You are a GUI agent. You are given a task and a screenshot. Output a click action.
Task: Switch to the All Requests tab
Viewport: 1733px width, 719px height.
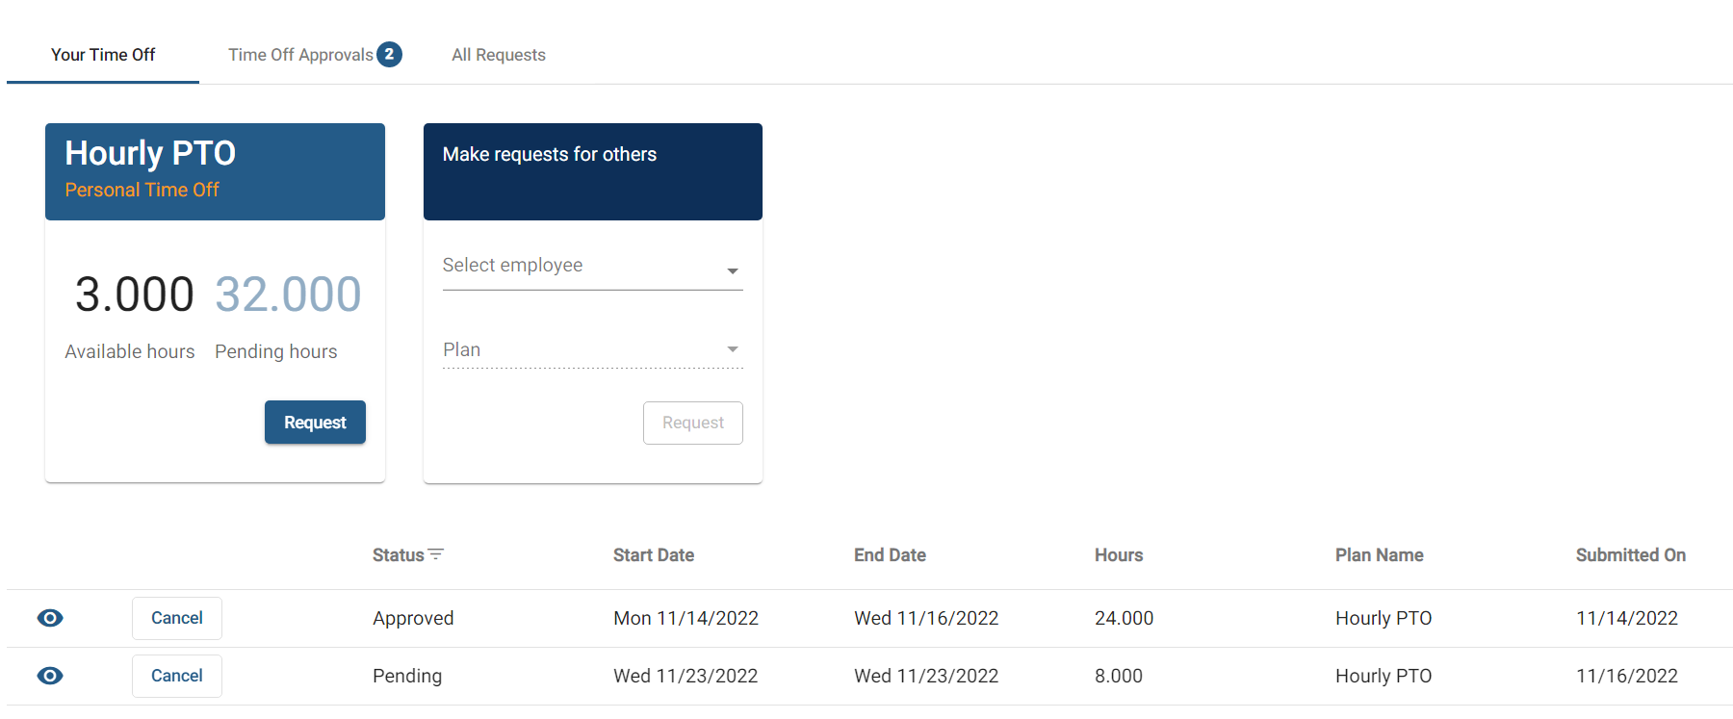click(x=498, y=55)
